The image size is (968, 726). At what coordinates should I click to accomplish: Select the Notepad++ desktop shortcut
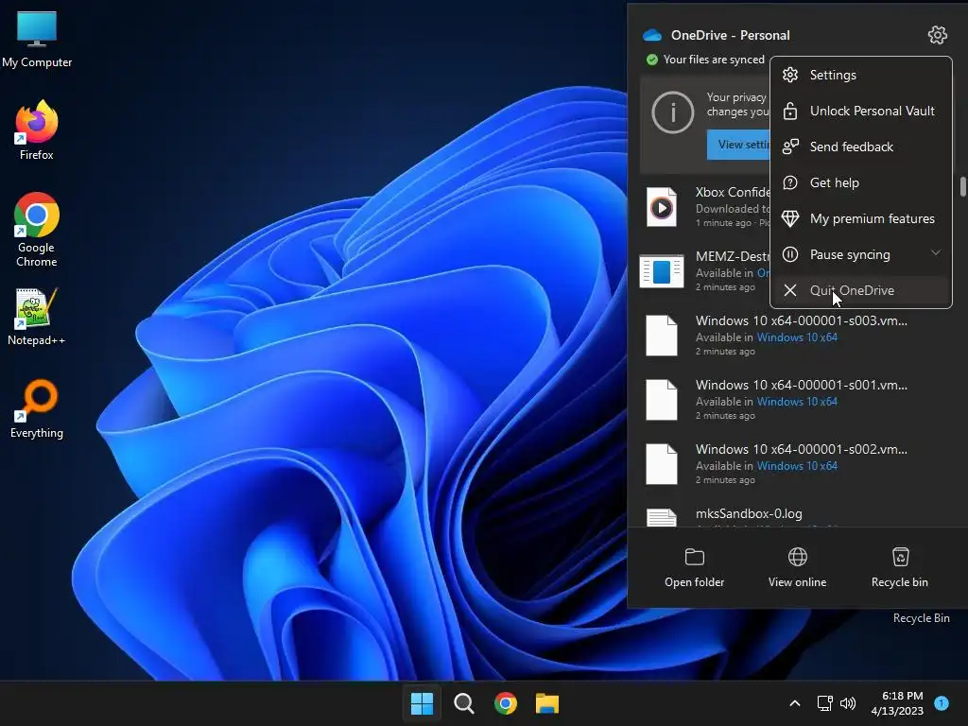coord(37,317)
